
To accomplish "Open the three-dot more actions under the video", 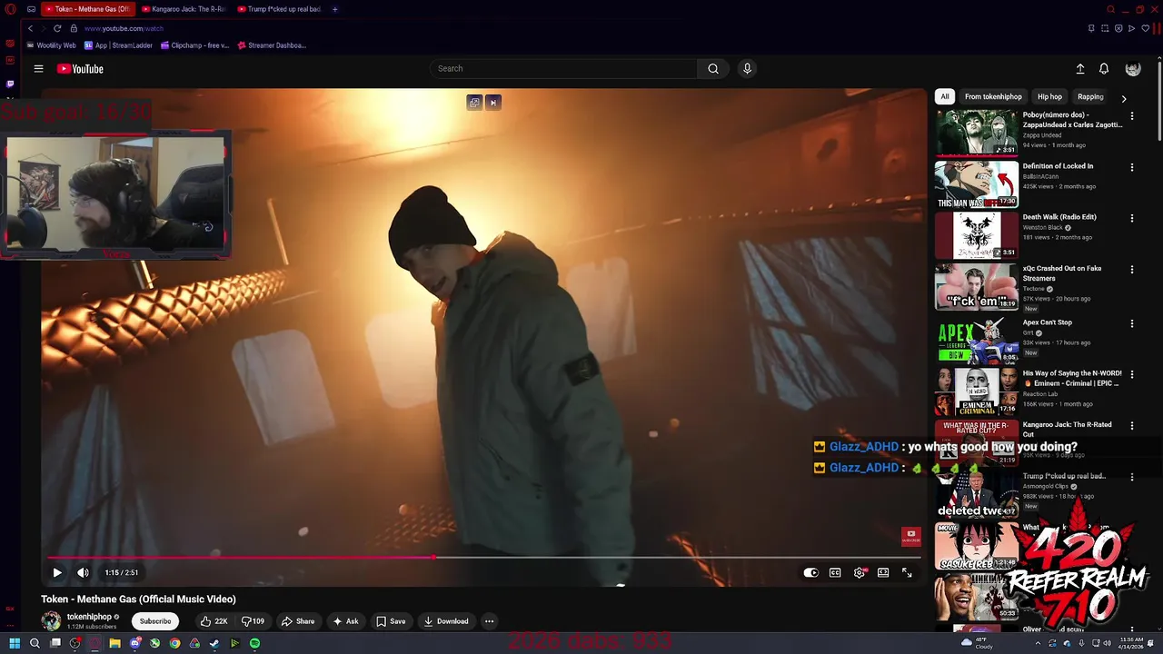I will click(x=489, y=621).
